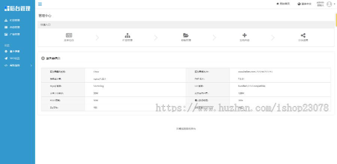Expand the 高级选项 chevron in sidebar

tap(31, 65)
